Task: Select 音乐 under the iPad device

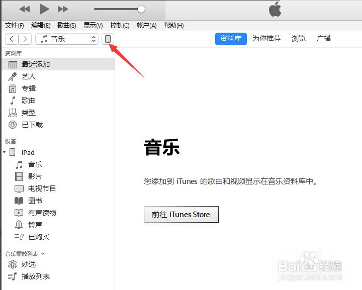Action: [x=35, y=164]
